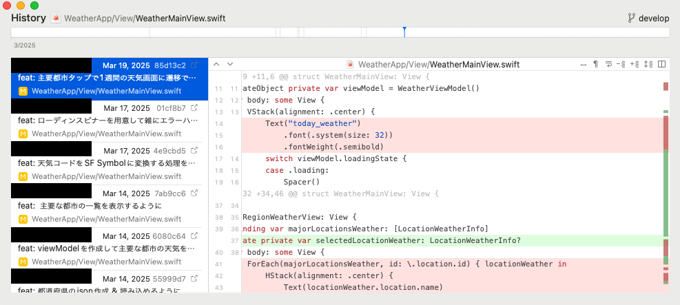Click modified badge of 85d13c2 commit file
Viewport: 680px width, 305px height.
click(23, 92)
